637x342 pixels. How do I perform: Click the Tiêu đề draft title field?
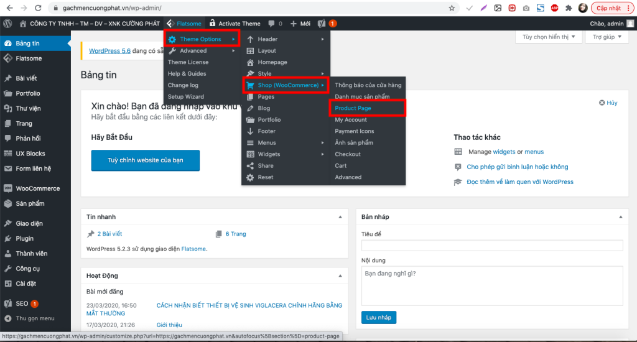(x=491, y=246)
